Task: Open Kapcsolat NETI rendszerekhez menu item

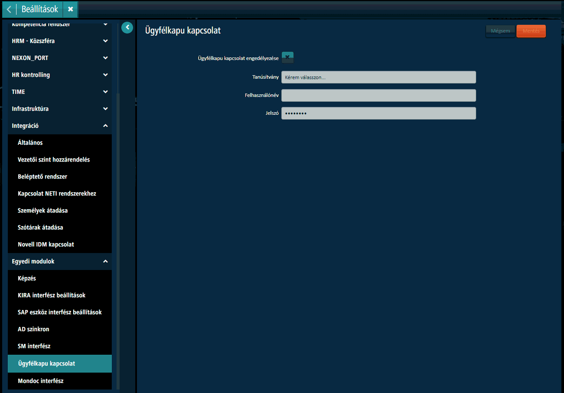Action: click(x=60, y=193)
